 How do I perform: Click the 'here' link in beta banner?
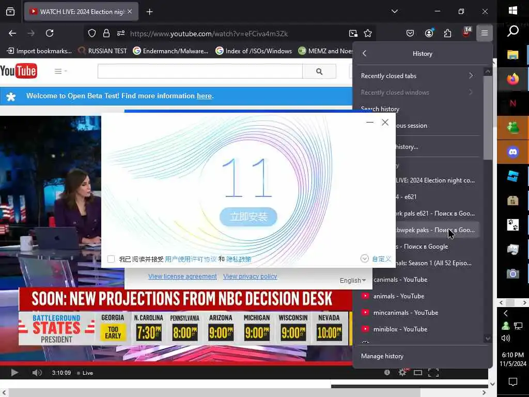pyautogui.click(x=204, y=96)
